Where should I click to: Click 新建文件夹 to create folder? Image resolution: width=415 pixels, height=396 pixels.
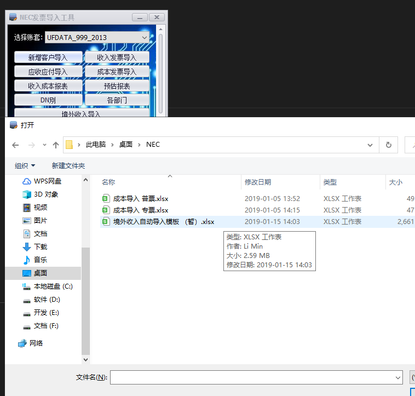point(68,166)
